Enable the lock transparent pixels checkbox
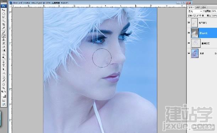 pos(194,16)
